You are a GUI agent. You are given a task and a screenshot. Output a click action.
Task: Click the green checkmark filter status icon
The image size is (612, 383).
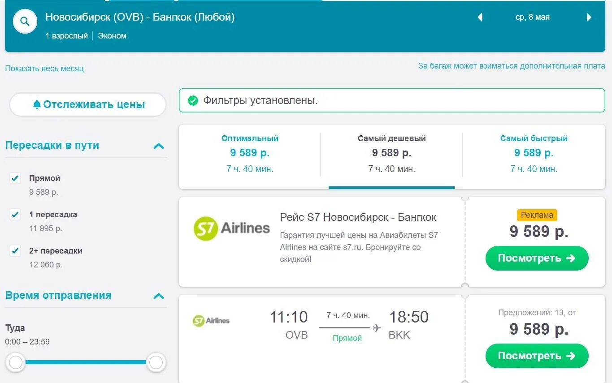pyautogui.click(x=193, y=100)
